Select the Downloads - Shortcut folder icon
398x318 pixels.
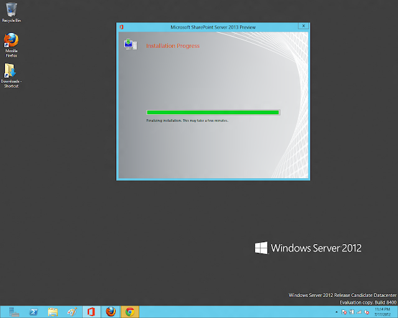click(11, 75)
